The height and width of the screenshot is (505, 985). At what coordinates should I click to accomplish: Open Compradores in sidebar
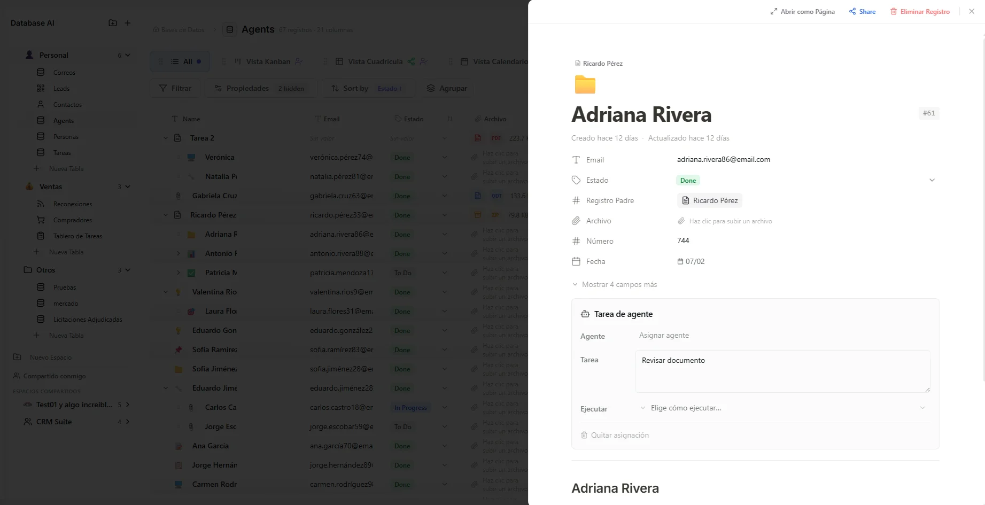72,220
